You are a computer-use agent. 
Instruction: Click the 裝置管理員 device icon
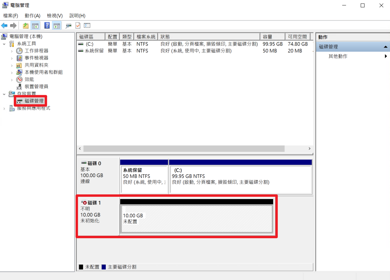click(x=19, y=87)
